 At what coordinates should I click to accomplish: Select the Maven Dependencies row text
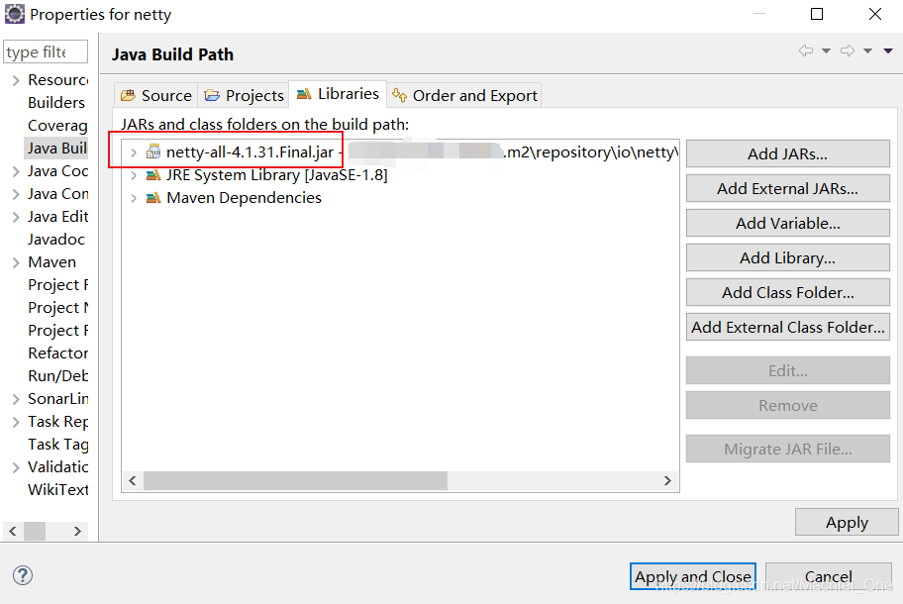pos(245,198)
